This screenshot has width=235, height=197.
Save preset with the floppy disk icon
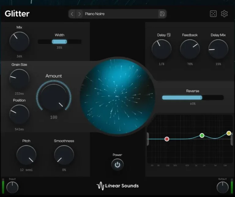pos(162,14)
